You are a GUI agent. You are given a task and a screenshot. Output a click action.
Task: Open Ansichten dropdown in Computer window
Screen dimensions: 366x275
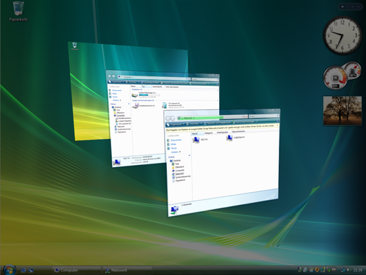point(132,82)
